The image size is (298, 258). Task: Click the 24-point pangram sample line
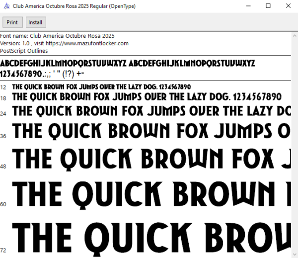(x=151, y=111)
